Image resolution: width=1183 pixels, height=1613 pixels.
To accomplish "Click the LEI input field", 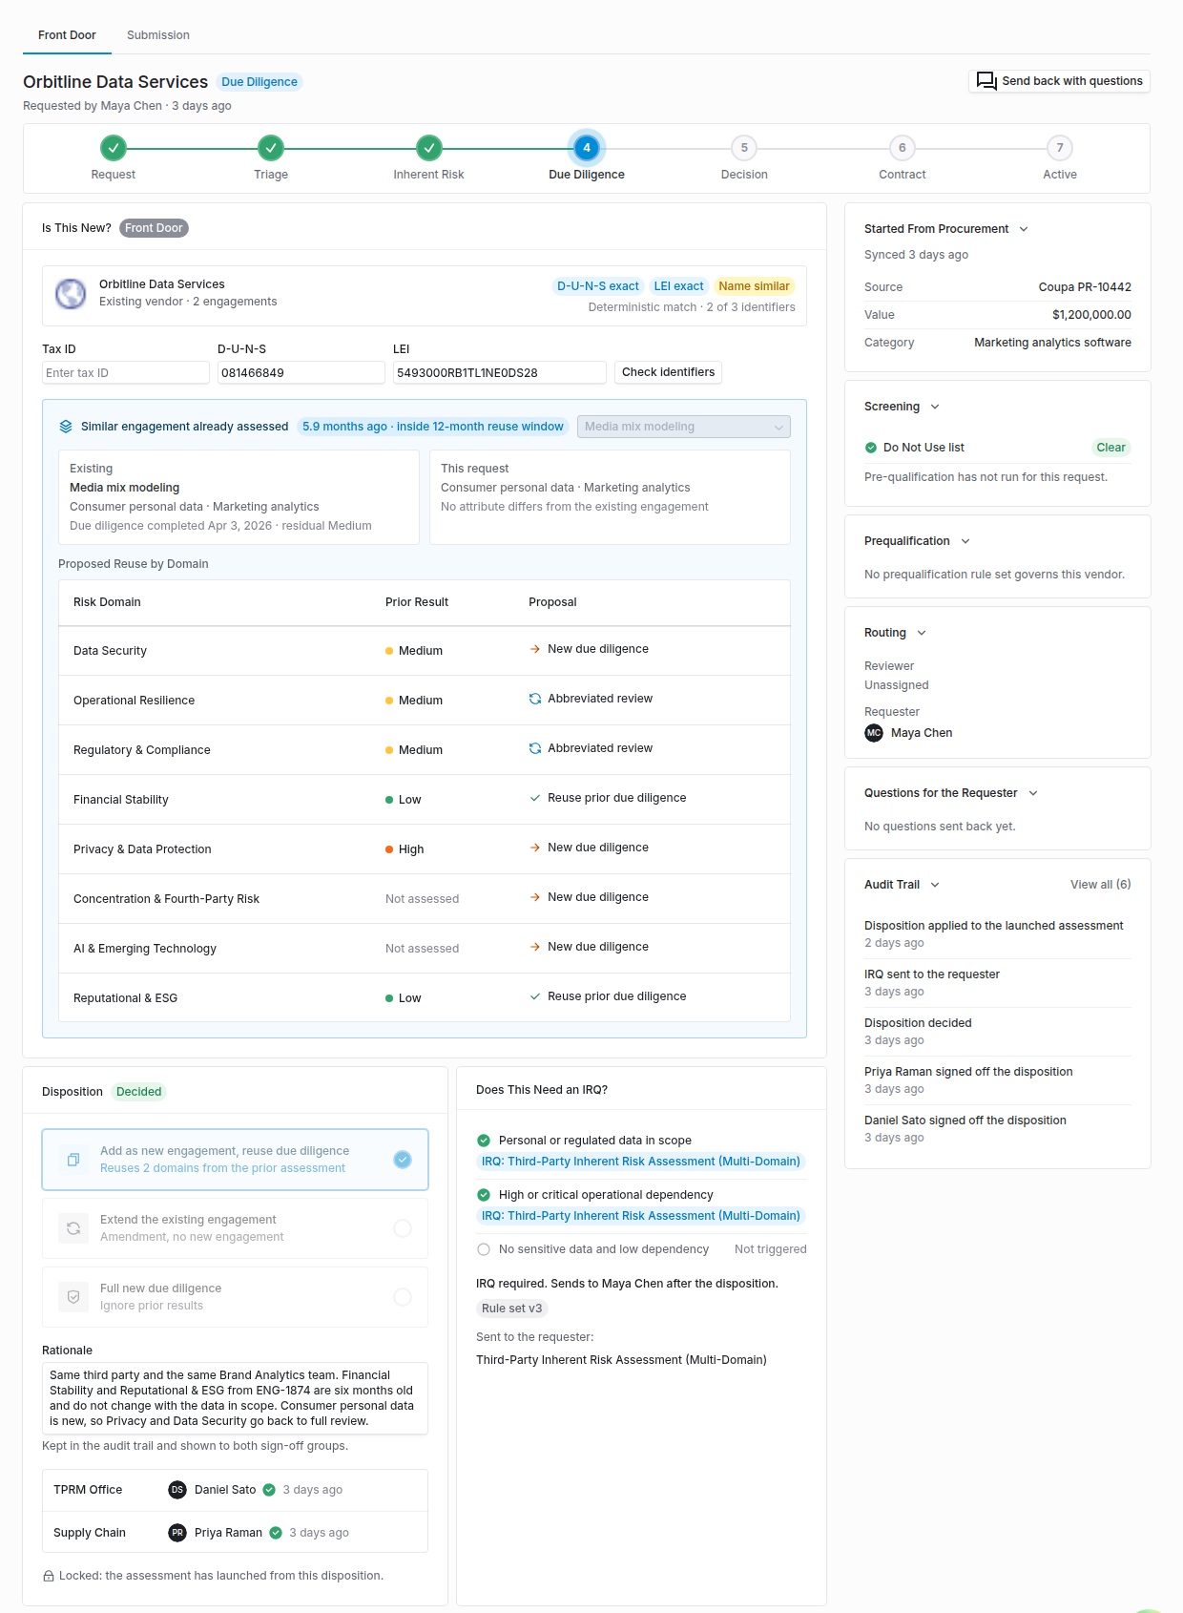I will tap(500, 373).
